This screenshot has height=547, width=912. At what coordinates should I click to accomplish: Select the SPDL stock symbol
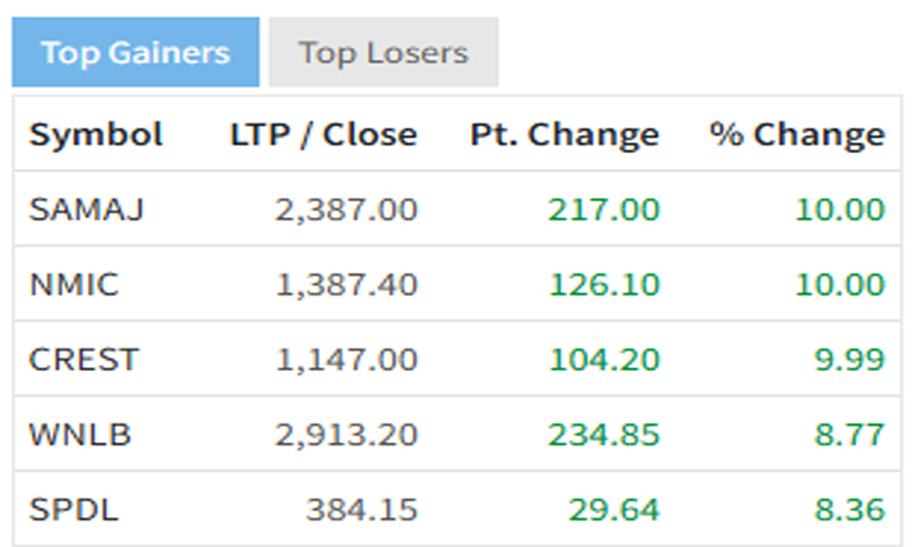click(74, 510)
